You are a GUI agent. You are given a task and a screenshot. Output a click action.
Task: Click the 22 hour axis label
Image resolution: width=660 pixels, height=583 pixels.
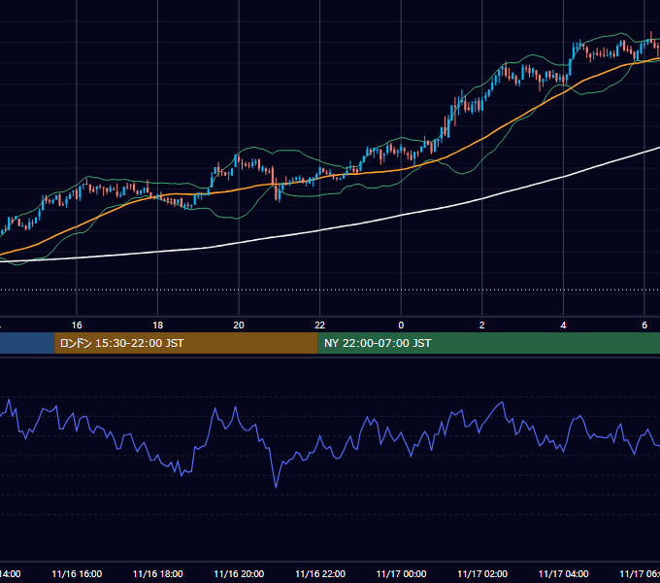320,326
